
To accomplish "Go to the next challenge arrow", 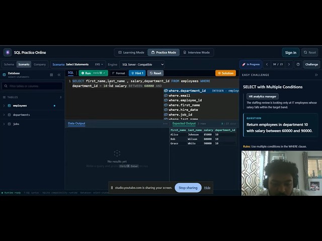I will (289, 64).
